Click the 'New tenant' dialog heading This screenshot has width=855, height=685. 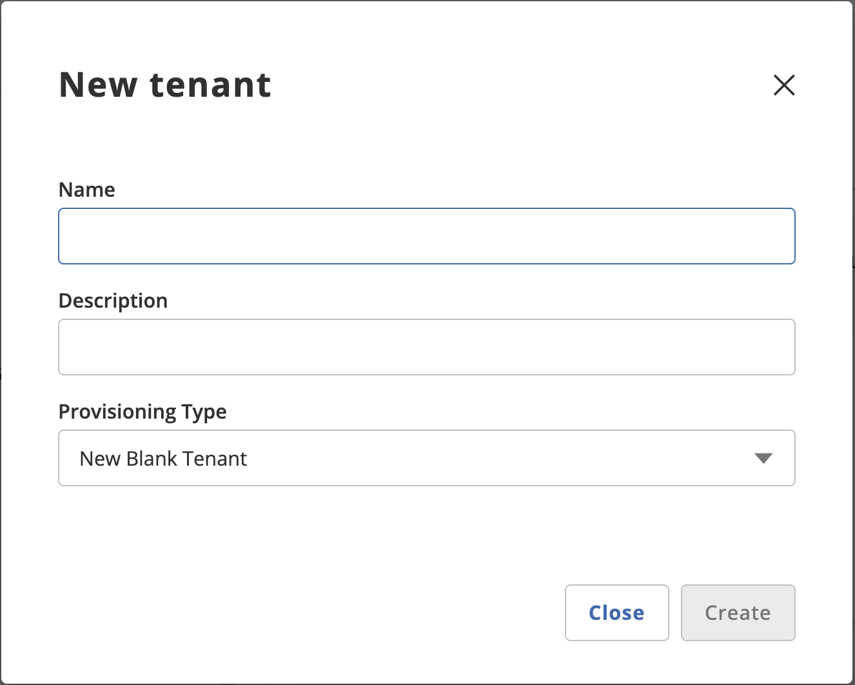pyautogui.click(x=165, y=84)
